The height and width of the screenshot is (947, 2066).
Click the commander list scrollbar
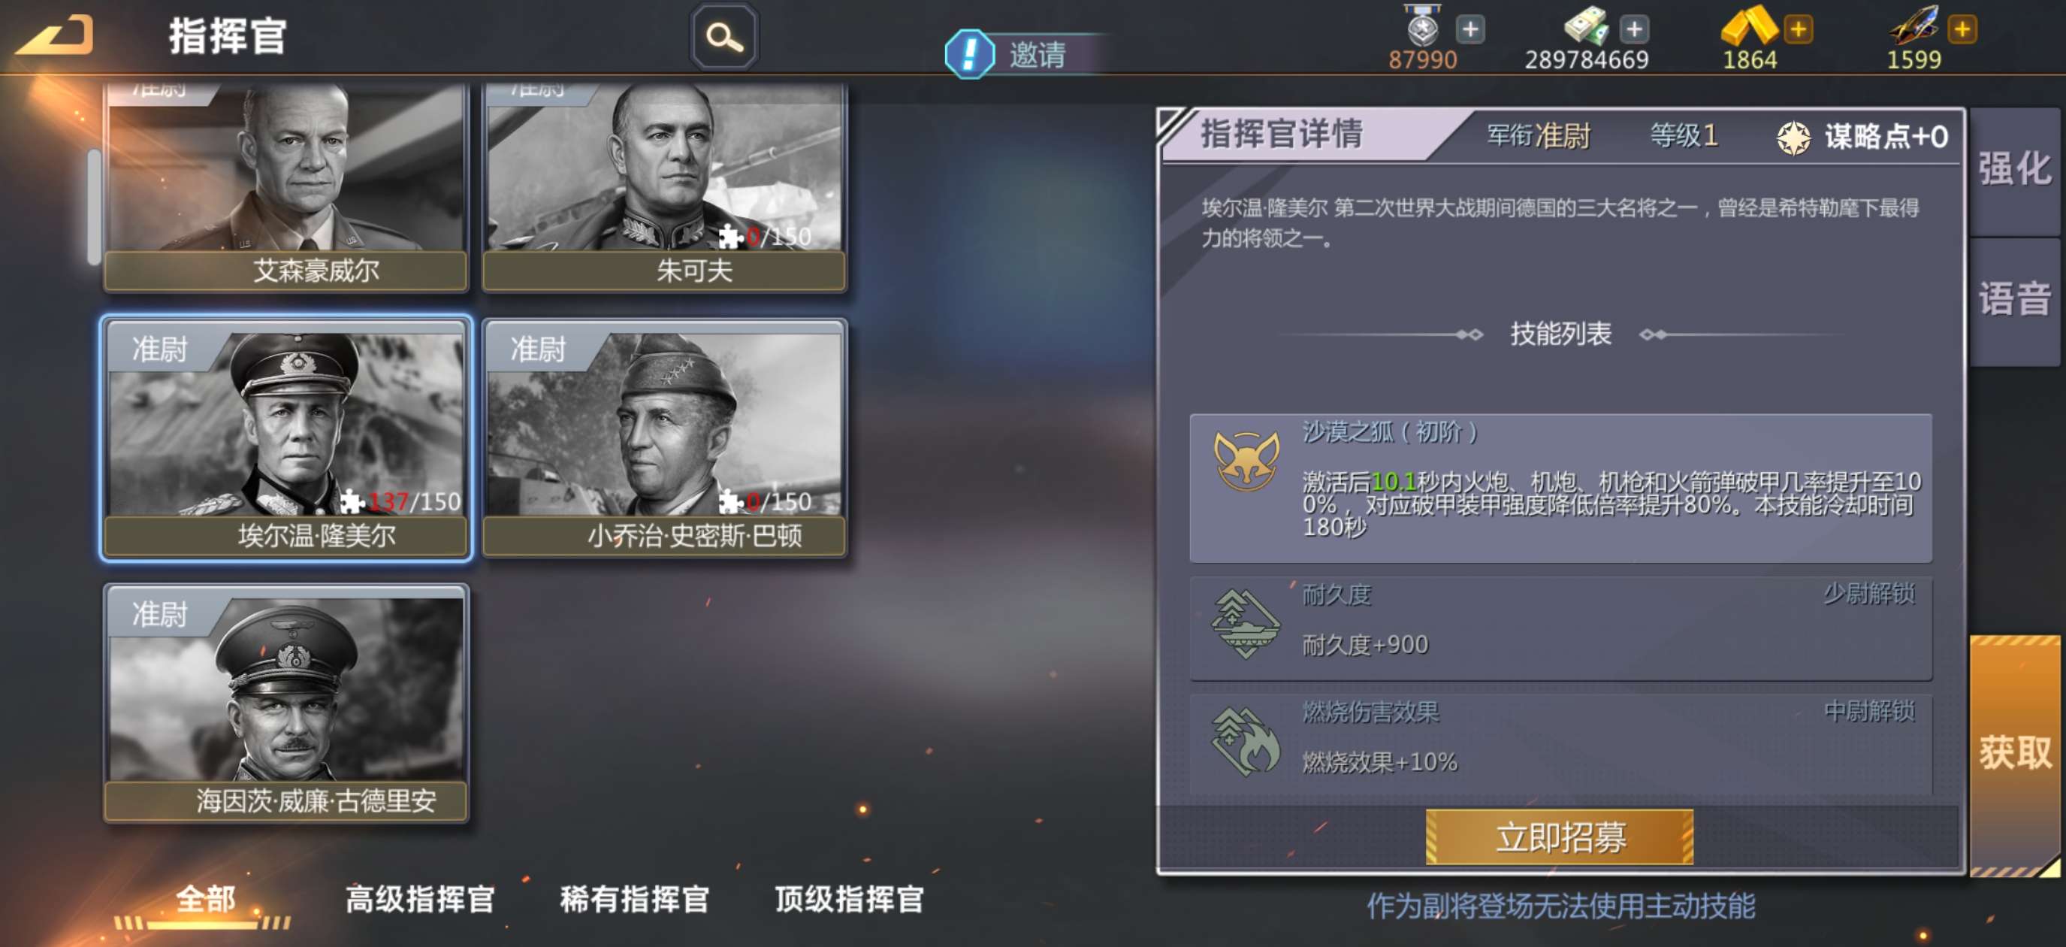(94, 206)
